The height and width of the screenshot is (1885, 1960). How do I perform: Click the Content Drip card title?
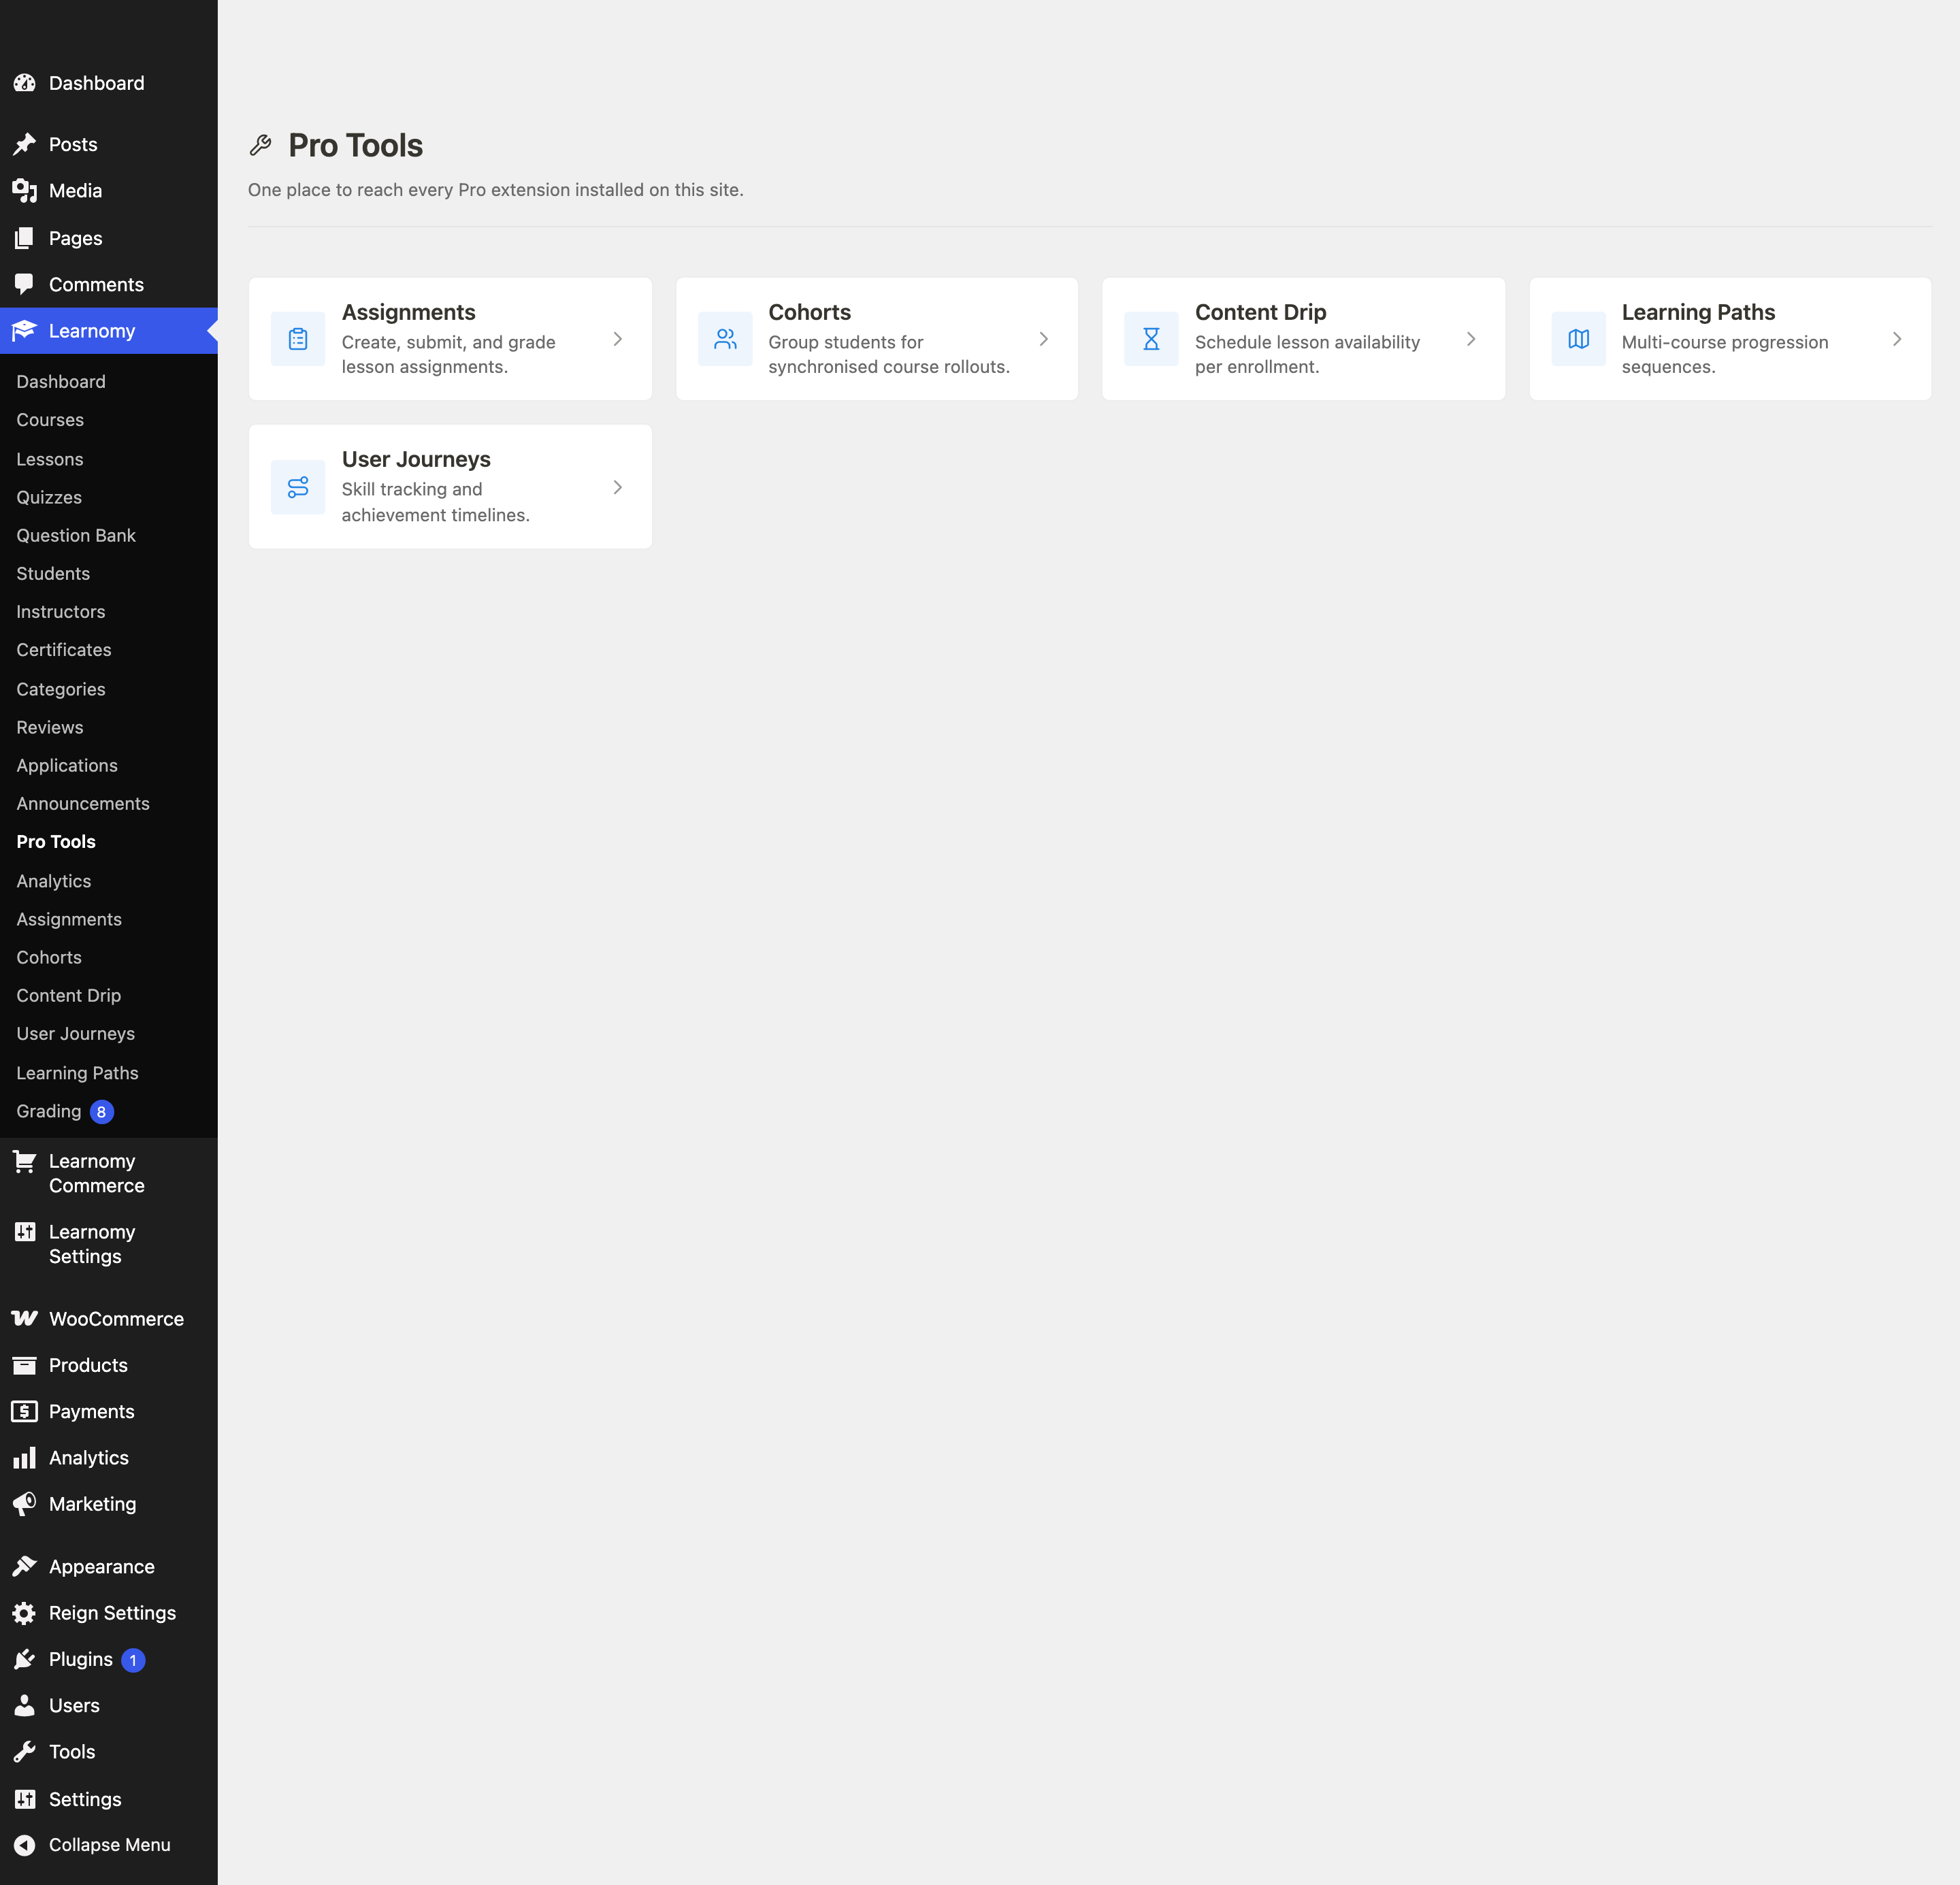[1260, 312]
